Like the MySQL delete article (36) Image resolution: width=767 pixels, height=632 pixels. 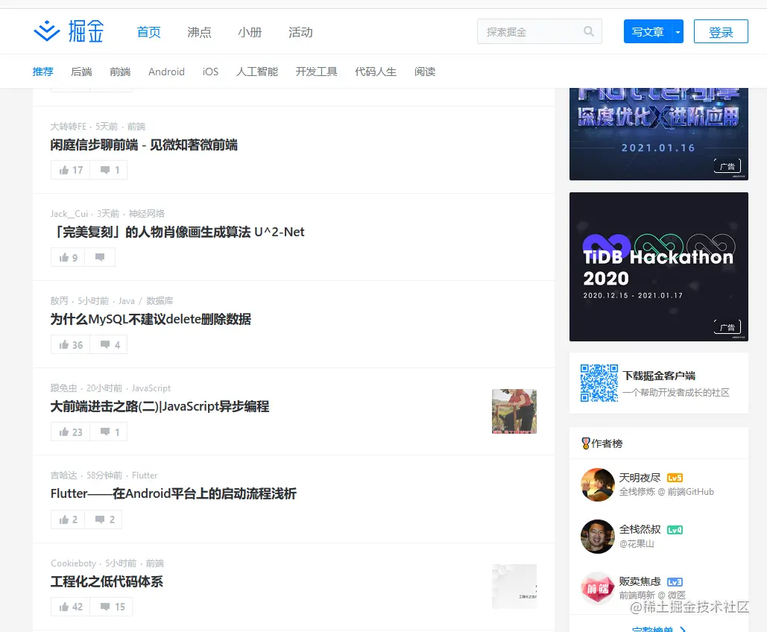tap(70, 344)
